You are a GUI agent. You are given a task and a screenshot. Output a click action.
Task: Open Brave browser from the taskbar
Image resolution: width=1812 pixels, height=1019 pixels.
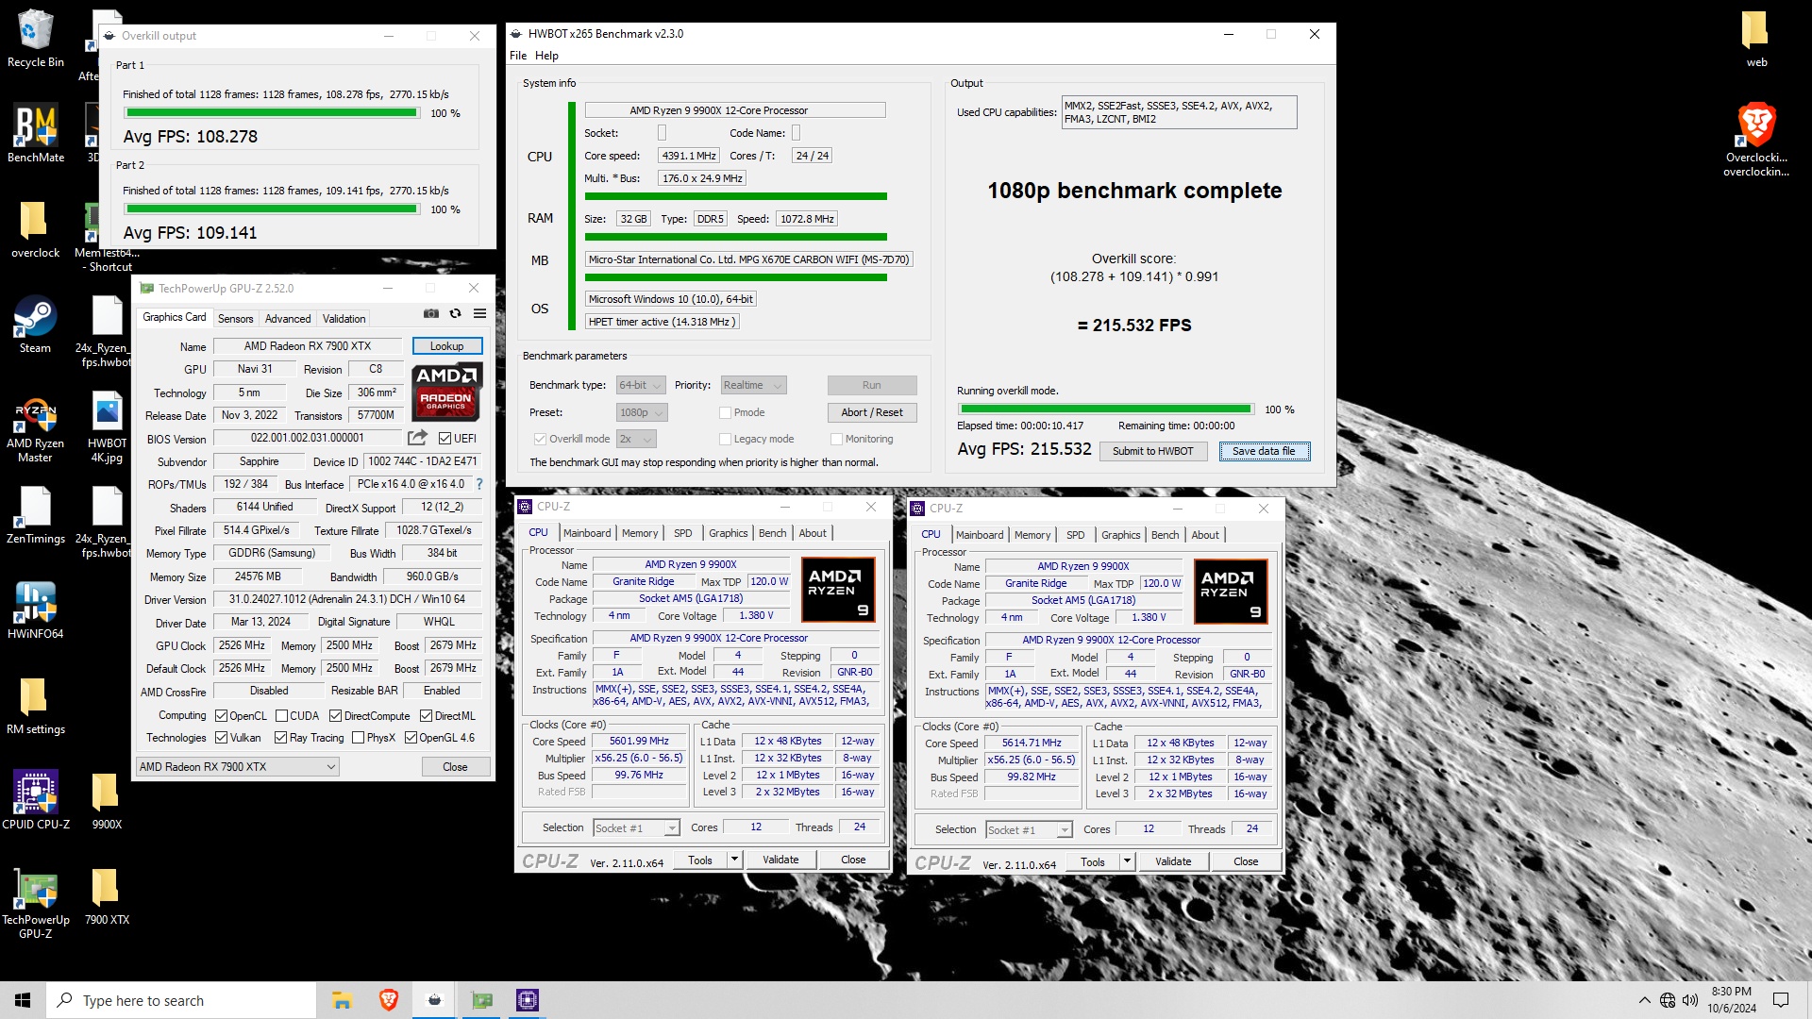(x=388, y=1000)
